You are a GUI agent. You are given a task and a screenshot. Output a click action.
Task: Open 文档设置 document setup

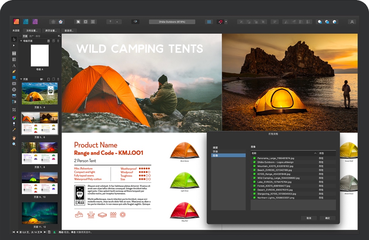pyautogui.click(x=32, y=31)
